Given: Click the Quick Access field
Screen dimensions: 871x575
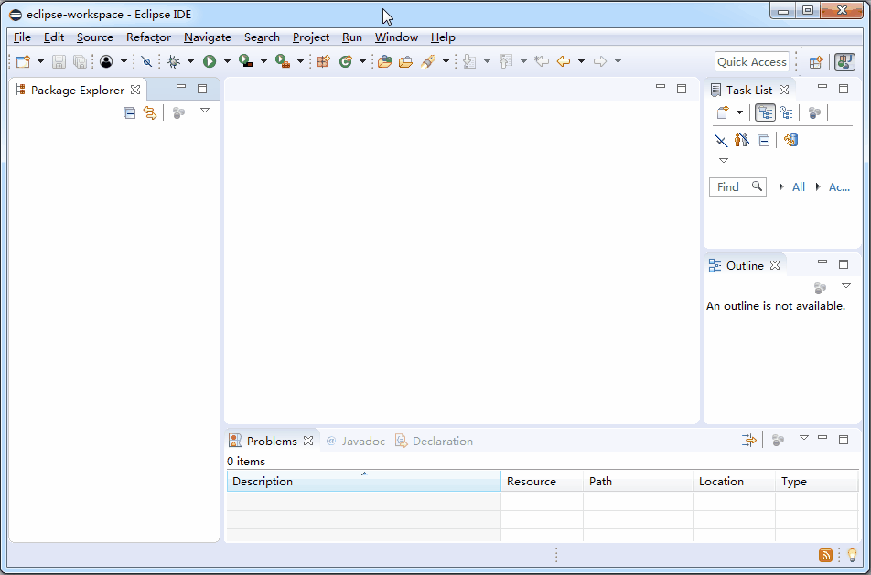Looking at the screenshot, I should tap(751, 61).
